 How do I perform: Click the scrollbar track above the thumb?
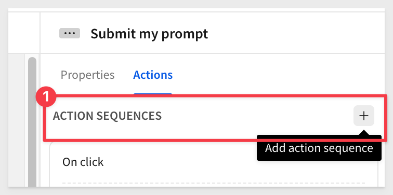click(x=32, y=55)
